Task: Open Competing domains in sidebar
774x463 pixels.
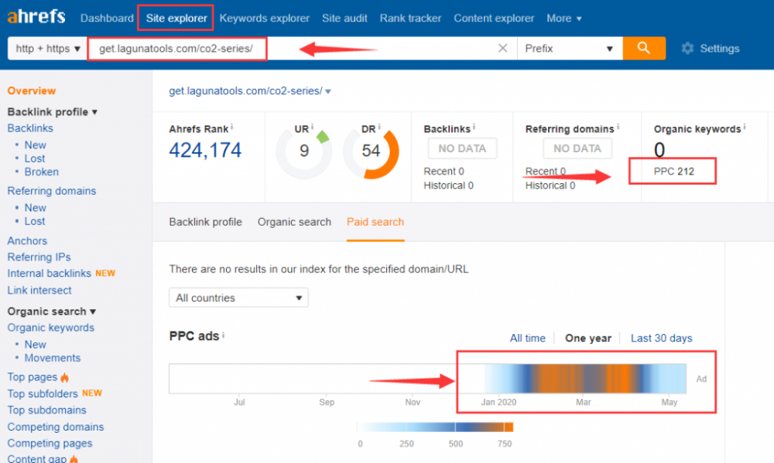Action: (55, 427)
